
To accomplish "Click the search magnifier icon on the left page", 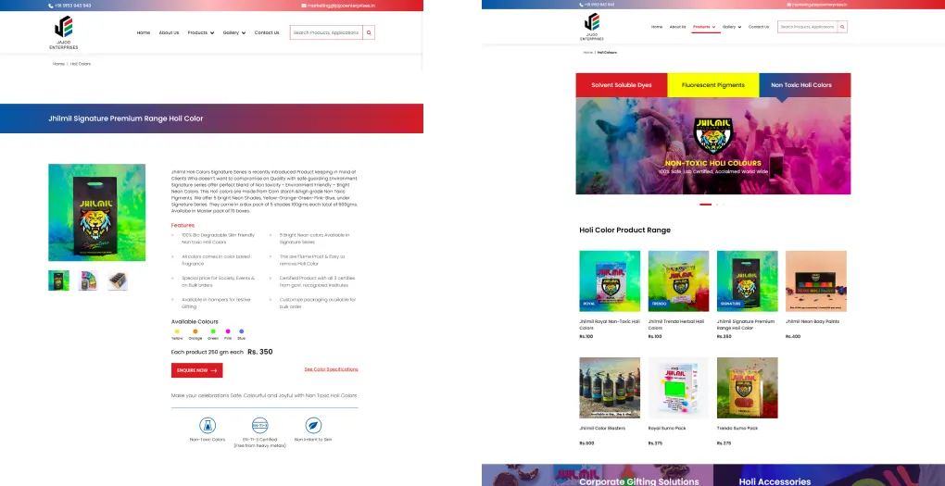I will coord(369,32).
